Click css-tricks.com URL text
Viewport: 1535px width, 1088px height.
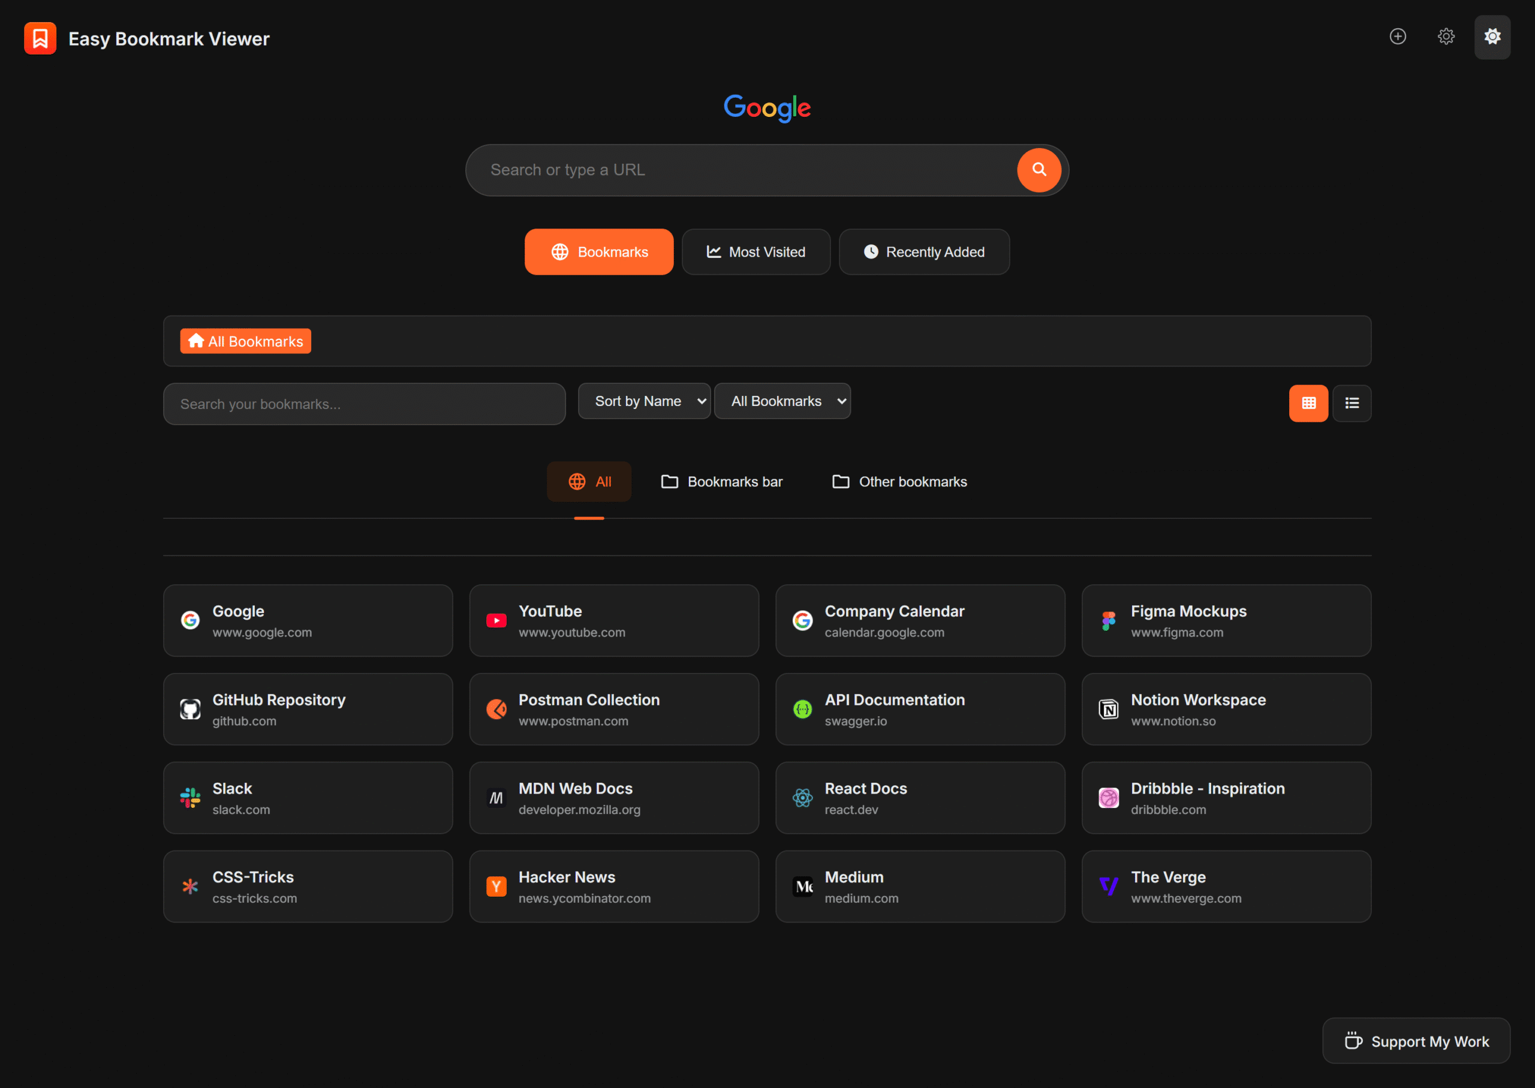coord(254,898)
